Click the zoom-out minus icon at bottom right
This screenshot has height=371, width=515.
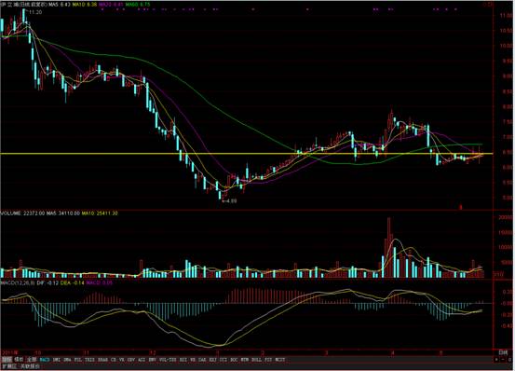503,360
